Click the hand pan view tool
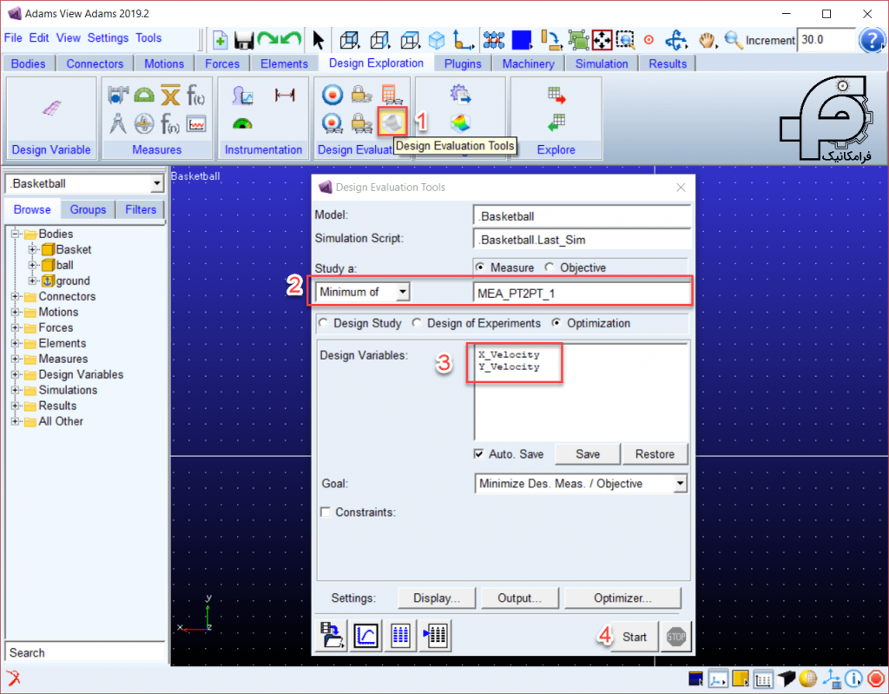 [x=707, y=40]
